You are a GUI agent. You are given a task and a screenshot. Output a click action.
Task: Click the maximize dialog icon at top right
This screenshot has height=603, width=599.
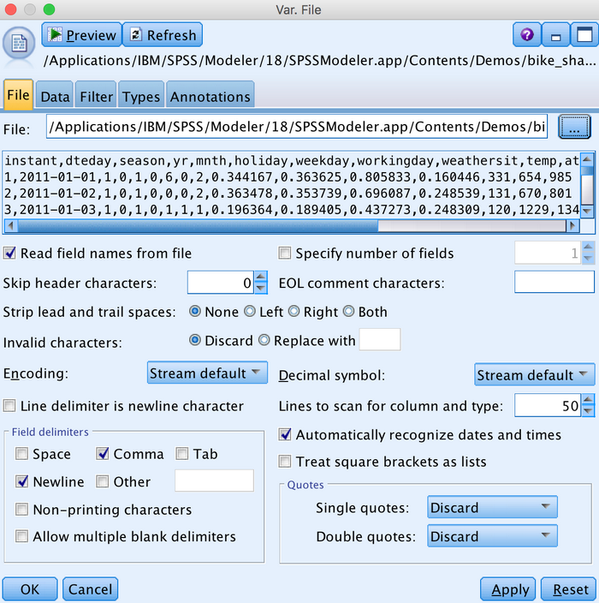point(584,35)
